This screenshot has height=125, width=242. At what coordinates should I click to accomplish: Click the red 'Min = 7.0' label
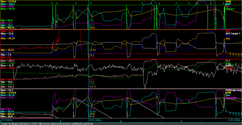5,57
